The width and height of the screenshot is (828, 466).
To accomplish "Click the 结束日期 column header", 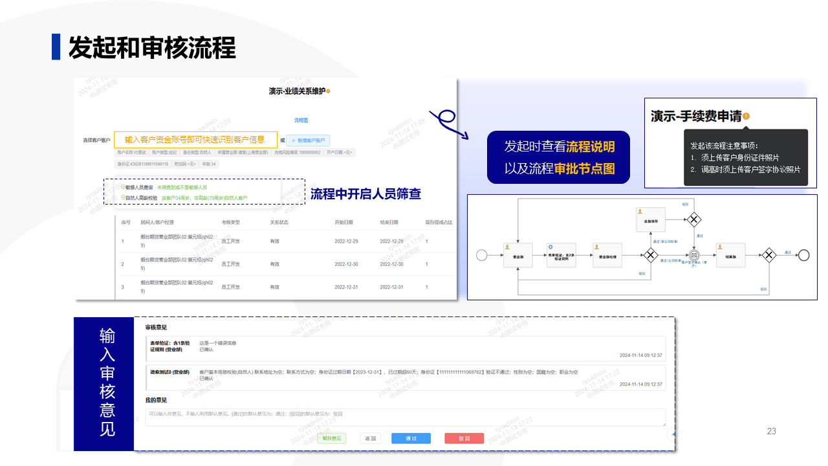I will (x=389, y=222).
